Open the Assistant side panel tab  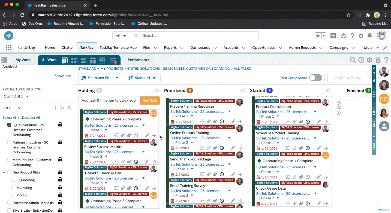click(374, 129)
